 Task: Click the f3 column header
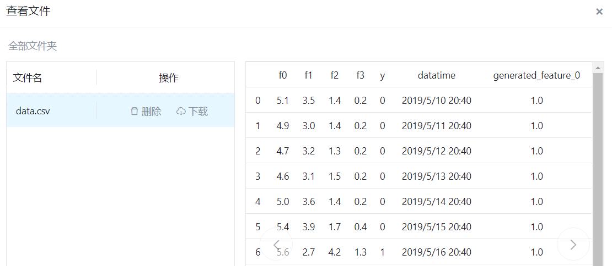pos(360,75)
